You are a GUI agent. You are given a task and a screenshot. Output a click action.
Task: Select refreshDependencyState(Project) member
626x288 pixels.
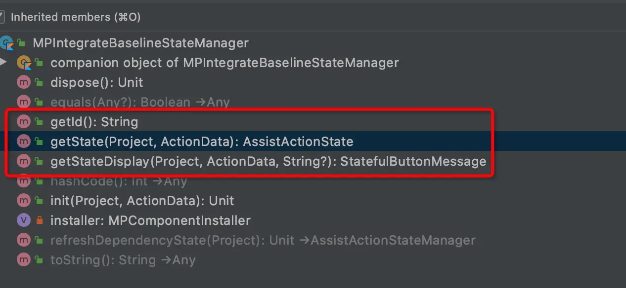(263, 240)
